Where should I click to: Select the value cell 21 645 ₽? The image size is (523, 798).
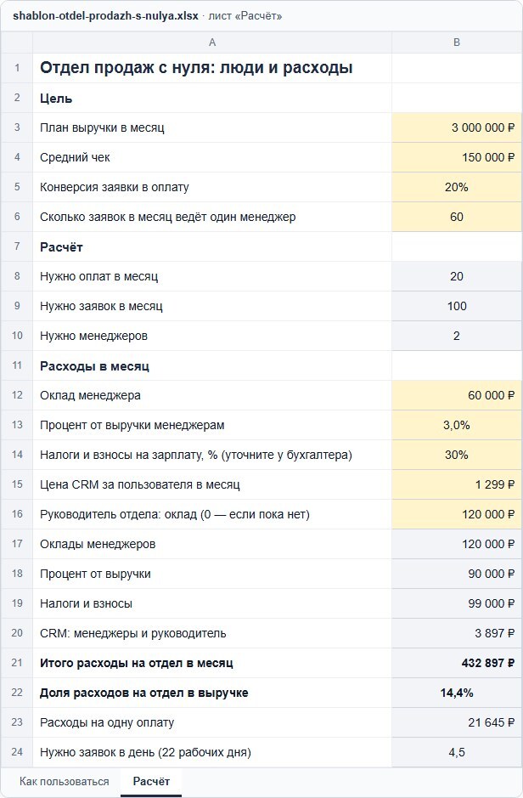click(x=457, y=723)
